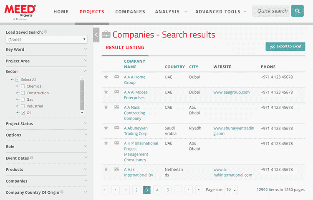
Task: Click the magnifier search button
Action: click(x=297, y=11)
